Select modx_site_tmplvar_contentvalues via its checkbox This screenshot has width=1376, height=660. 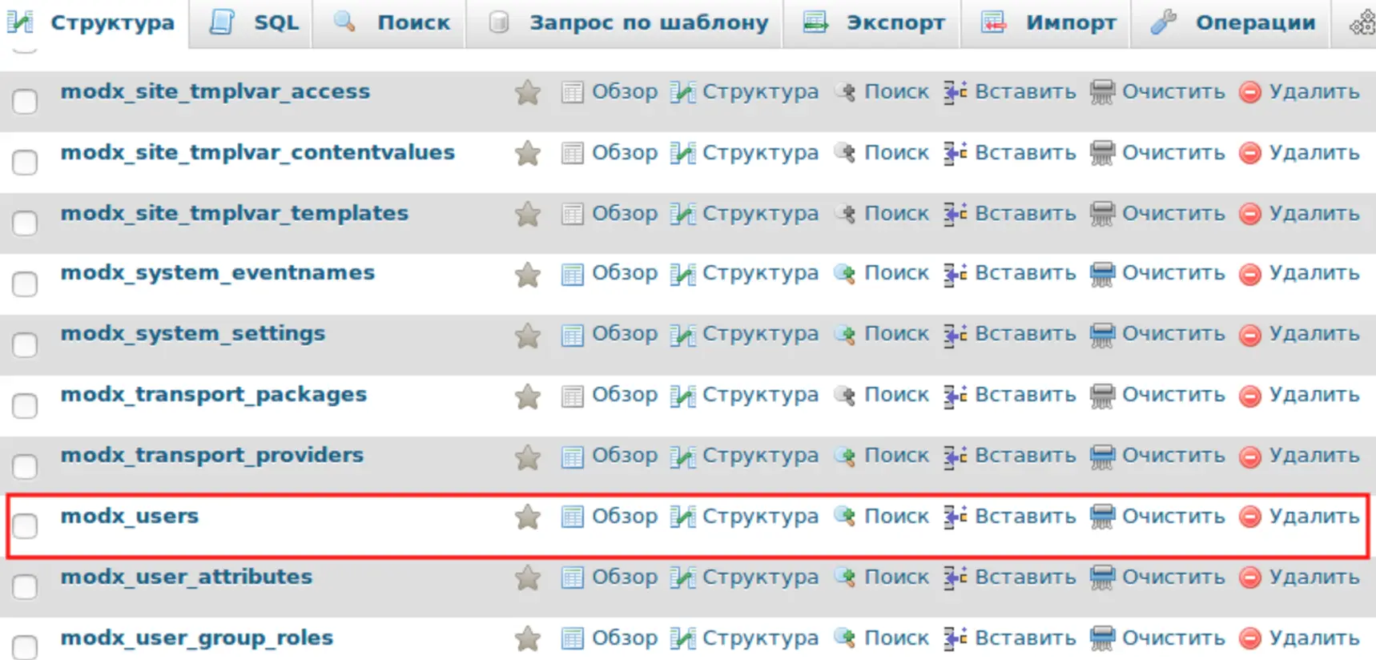point(25,163)
